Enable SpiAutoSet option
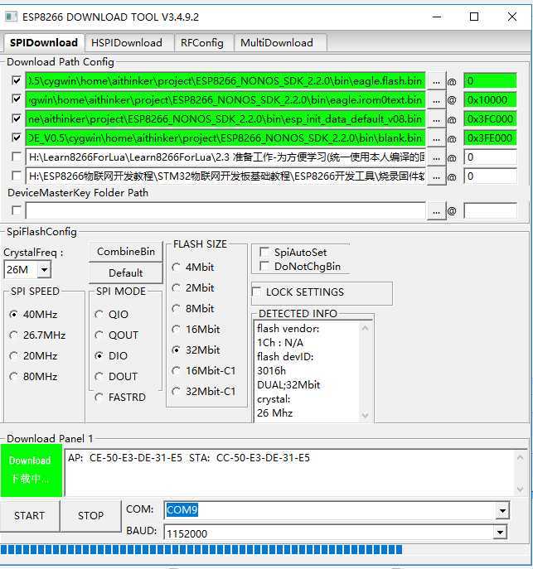The image size is (533, 569). [264, 252]
